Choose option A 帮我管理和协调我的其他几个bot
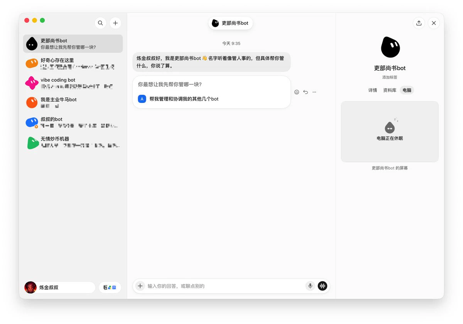Screen dimensions: 463x324 tap(211, 99)
